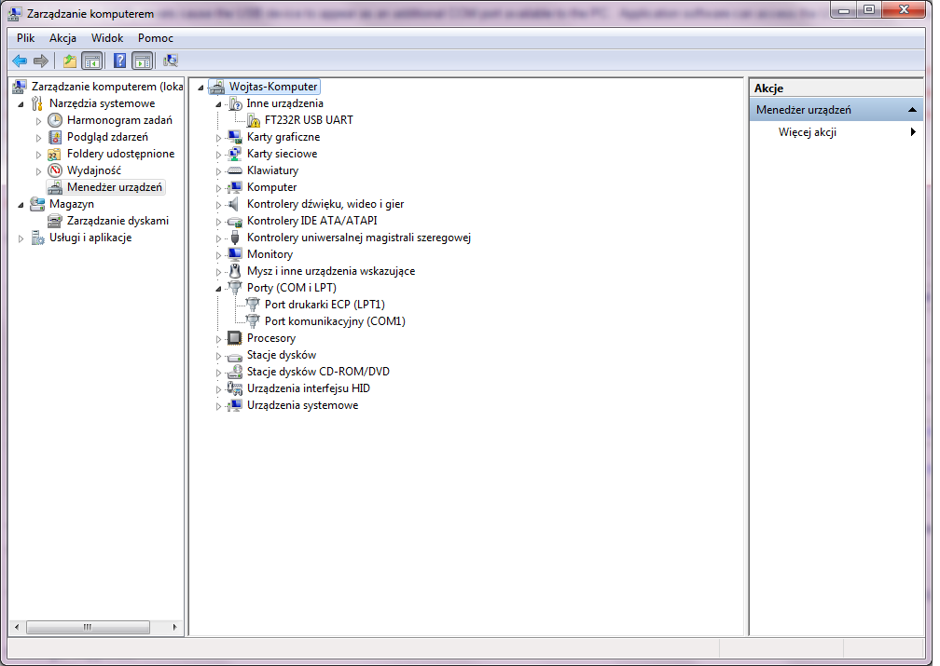Expand the Stacje dysków category

(x=219, y=356)
